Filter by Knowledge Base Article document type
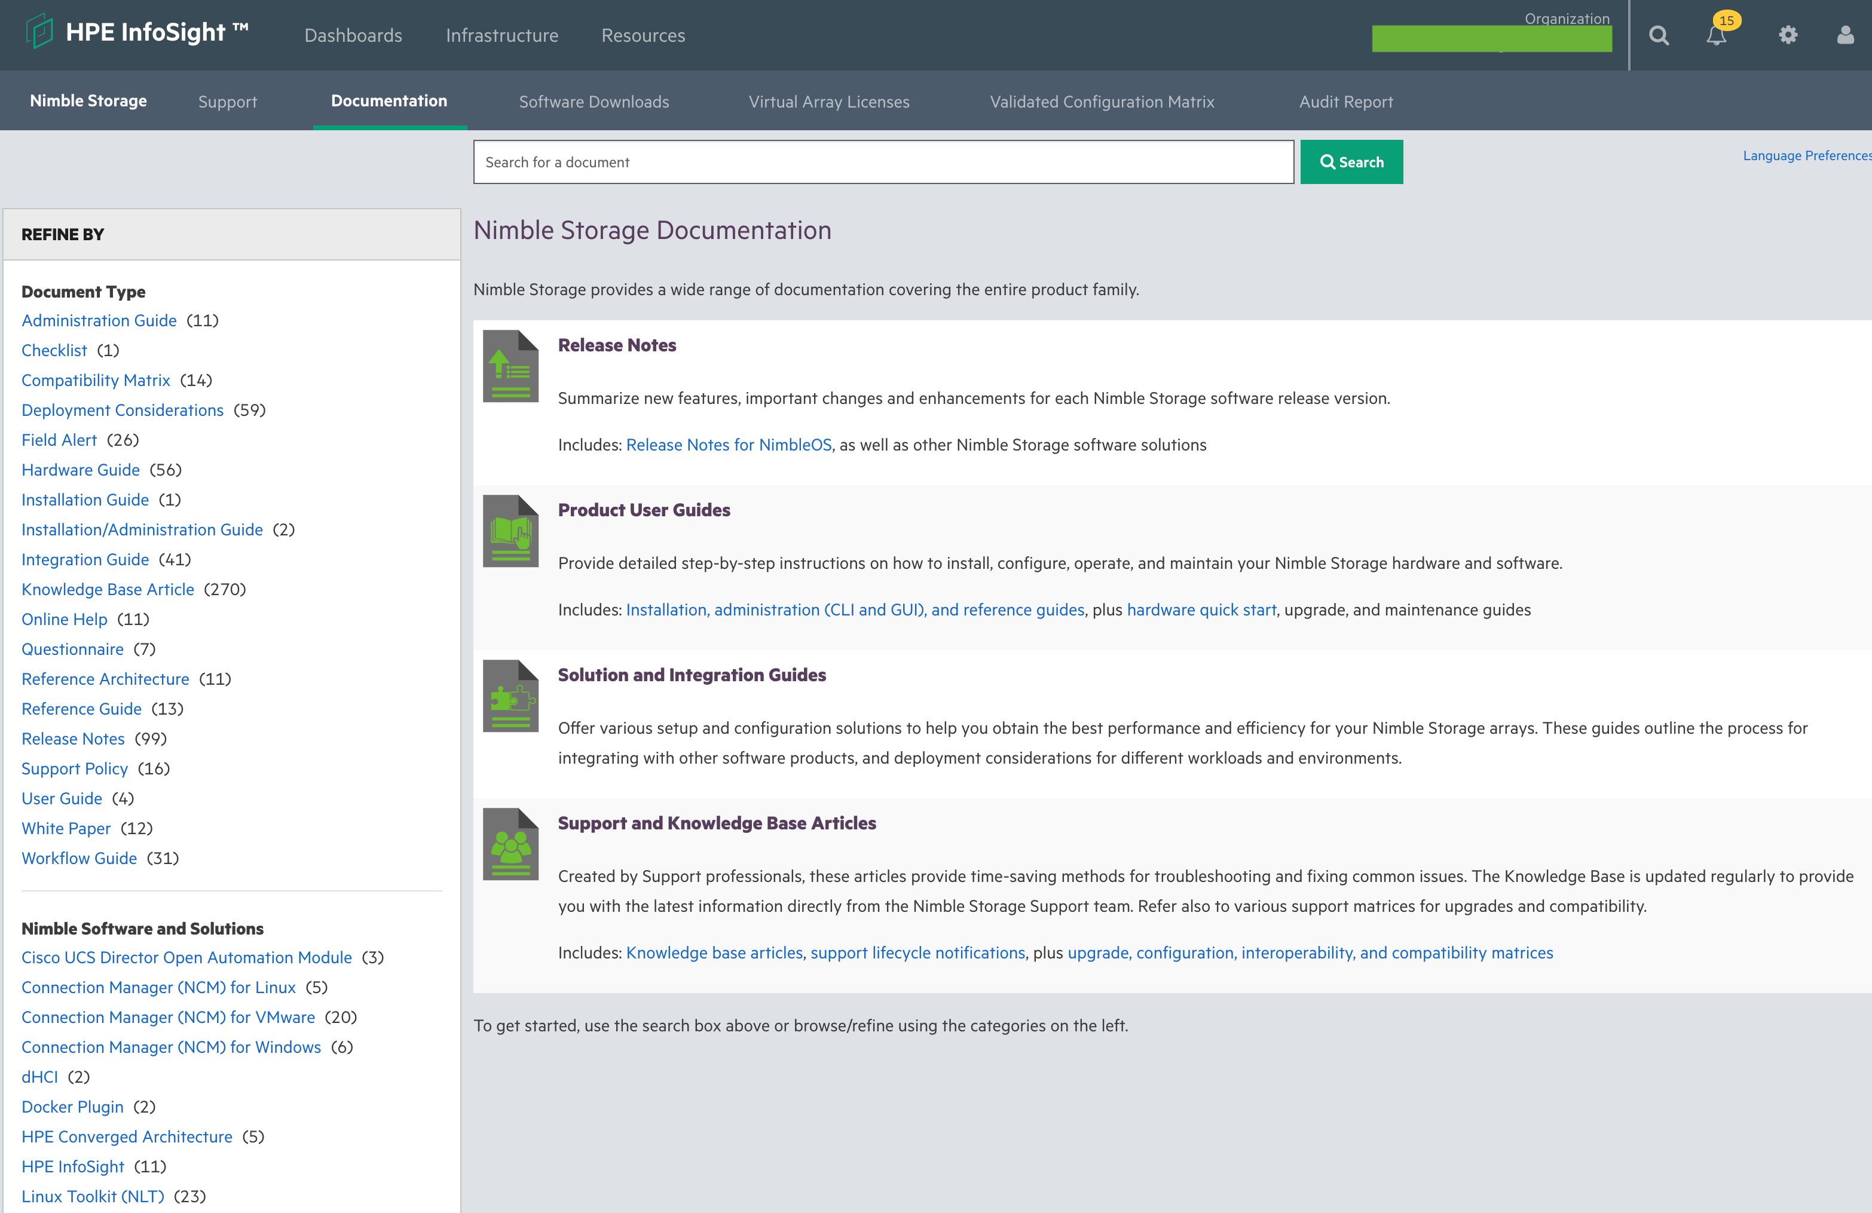 coord(108,589)
